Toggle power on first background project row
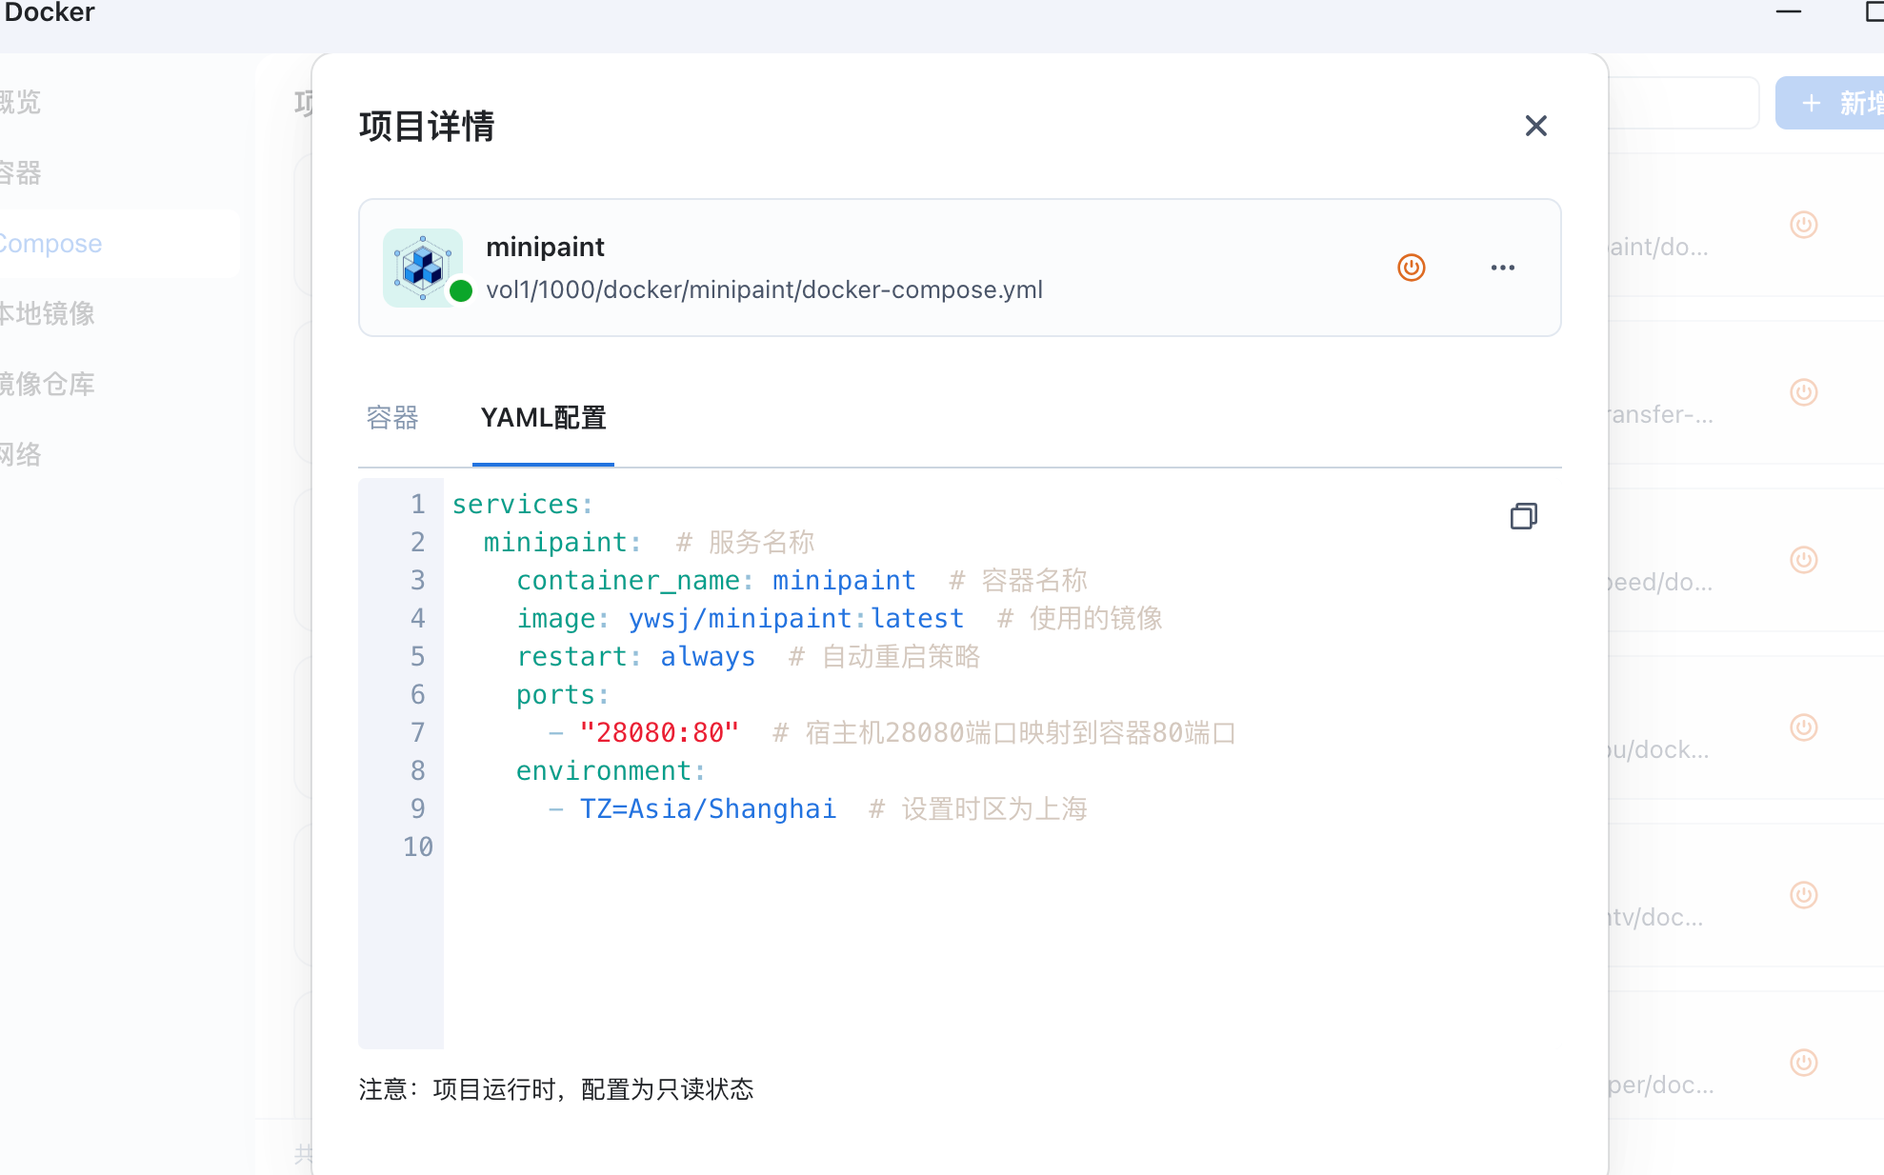The image size is (1884, 1175). pos(1803,225)
